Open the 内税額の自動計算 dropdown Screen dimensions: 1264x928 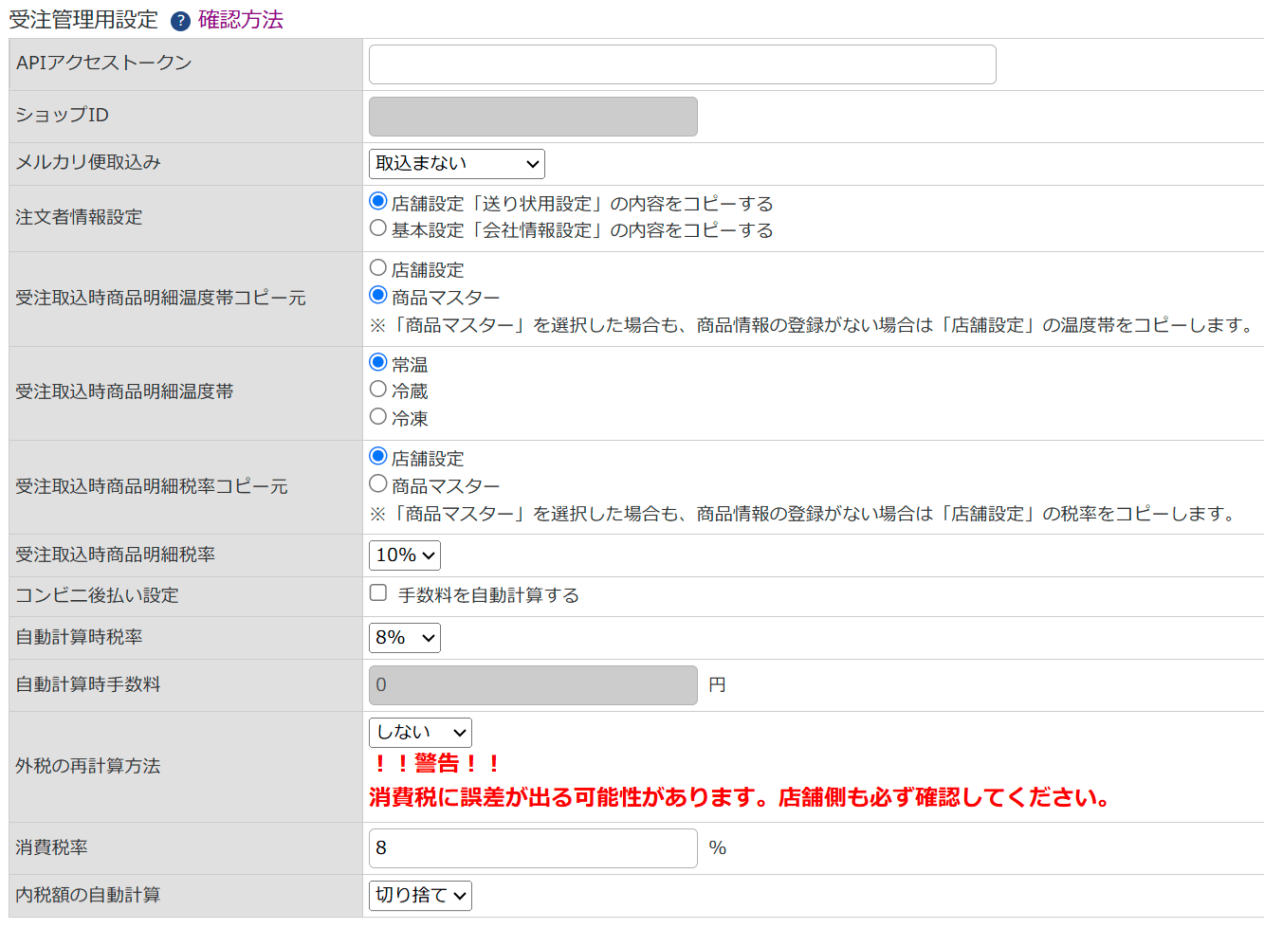click(x=420, y=895)
